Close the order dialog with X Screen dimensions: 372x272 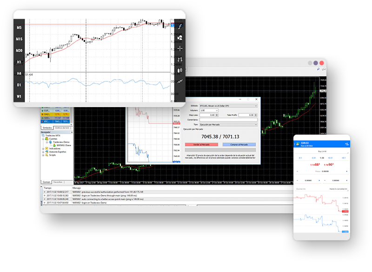(x=256, y=99)
